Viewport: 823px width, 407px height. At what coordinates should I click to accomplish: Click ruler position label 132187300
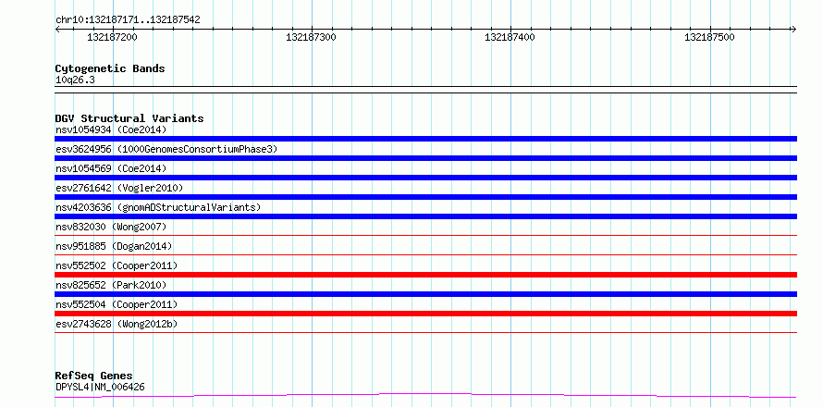[x=312, y=37]
